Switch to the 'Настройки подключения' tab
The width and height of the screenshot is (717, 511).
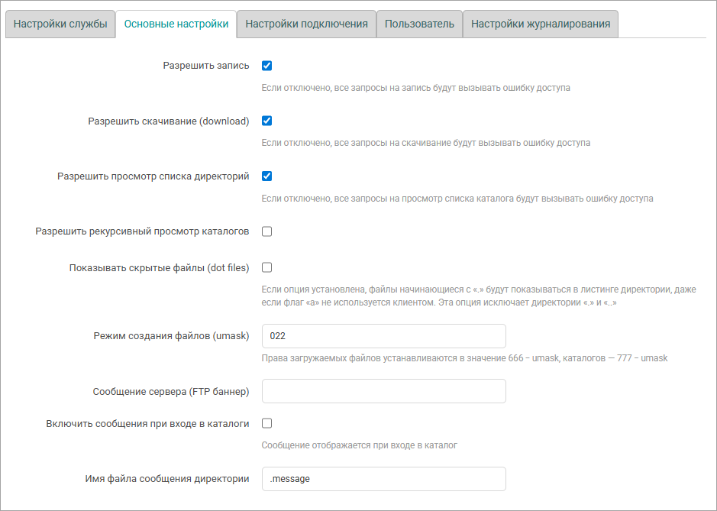pyautogui.click(x=306, y=24)
